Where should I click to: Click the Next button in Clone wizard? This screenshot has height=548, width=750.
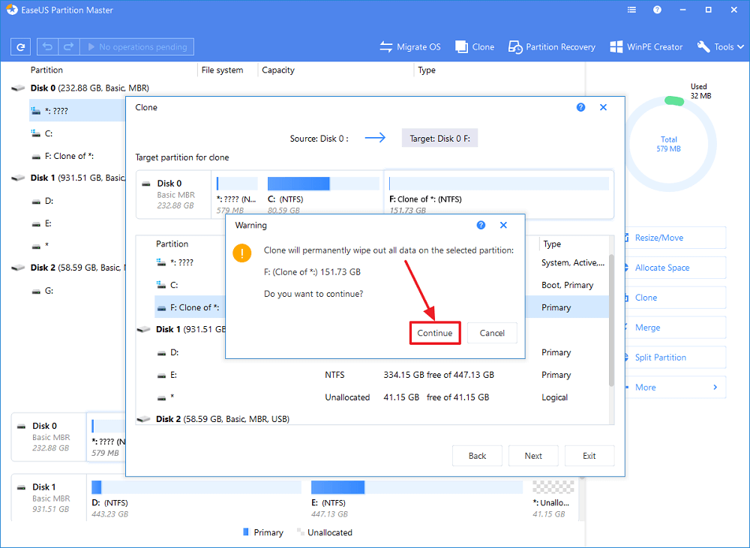coord(533,456)
